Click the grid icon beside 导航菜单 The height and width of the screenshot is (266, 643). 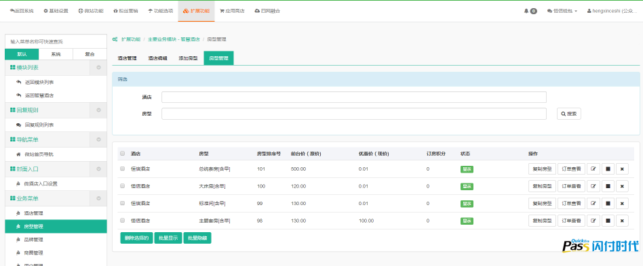pos(13,139)
